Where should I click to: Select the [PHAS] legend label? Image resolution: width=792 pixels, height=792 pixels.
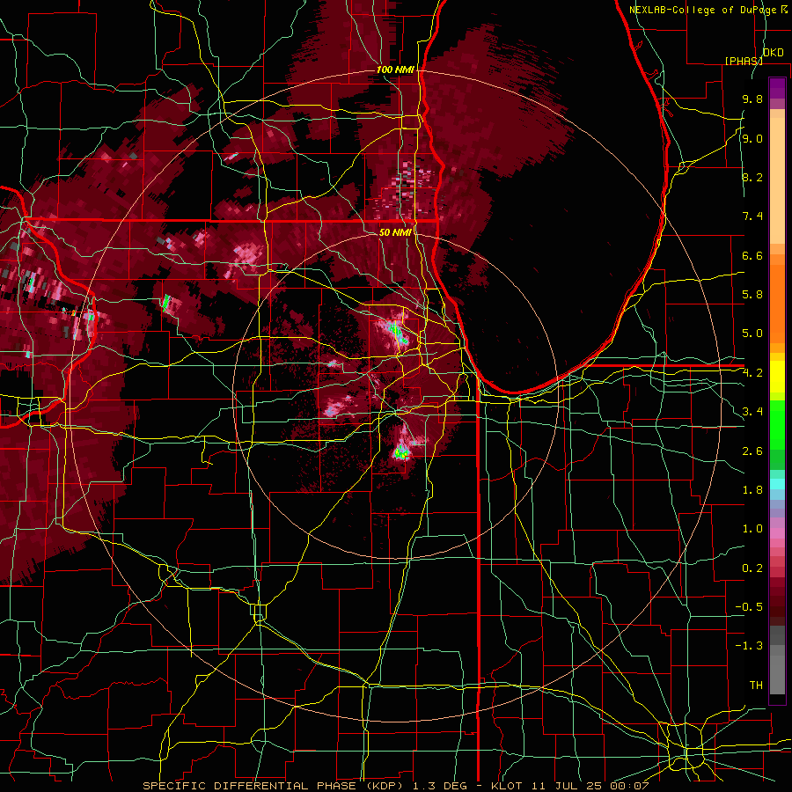744,61
